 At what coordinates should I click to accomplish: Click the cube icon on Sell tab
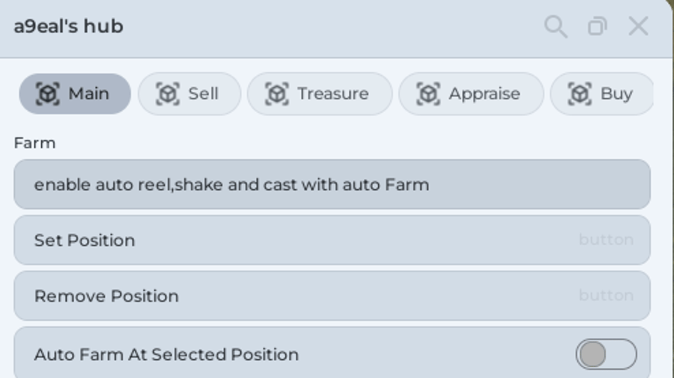167,93
